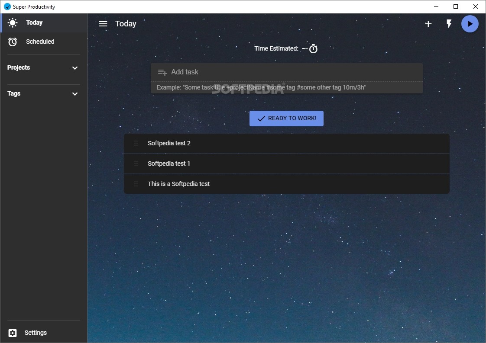Expand the Tags section chevron

[x=75, y=94]
